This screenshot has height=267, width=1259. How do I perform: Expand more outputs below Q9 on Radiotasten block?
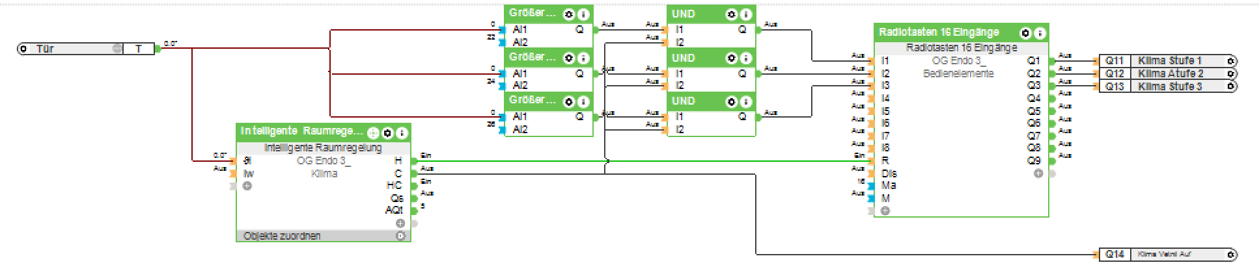(1038, 173)
